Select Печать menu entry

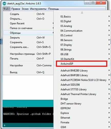(x=28, y=59)
